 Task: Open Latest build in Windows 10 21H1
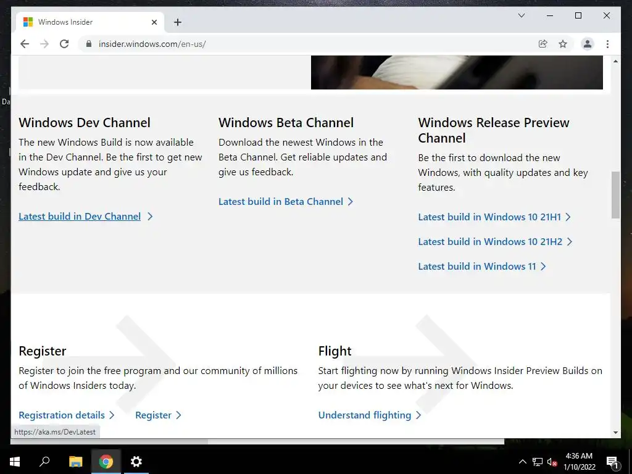coord(494,217)
